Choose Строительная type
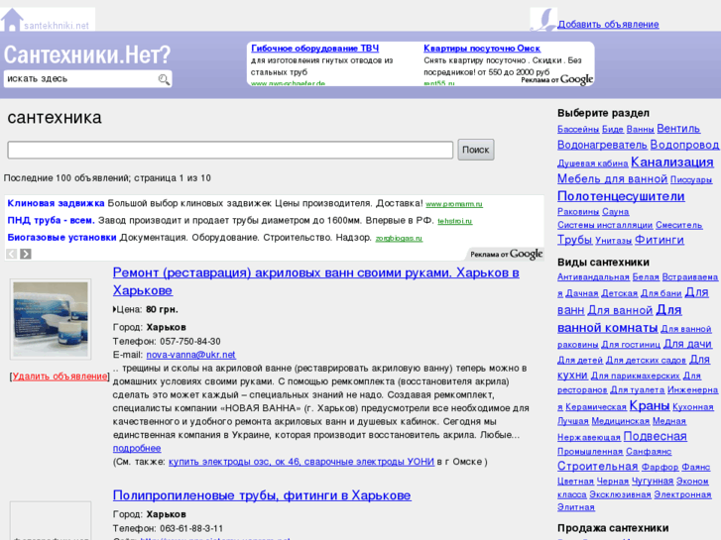Viewport: 721px width, 540px height. [598, 466]
